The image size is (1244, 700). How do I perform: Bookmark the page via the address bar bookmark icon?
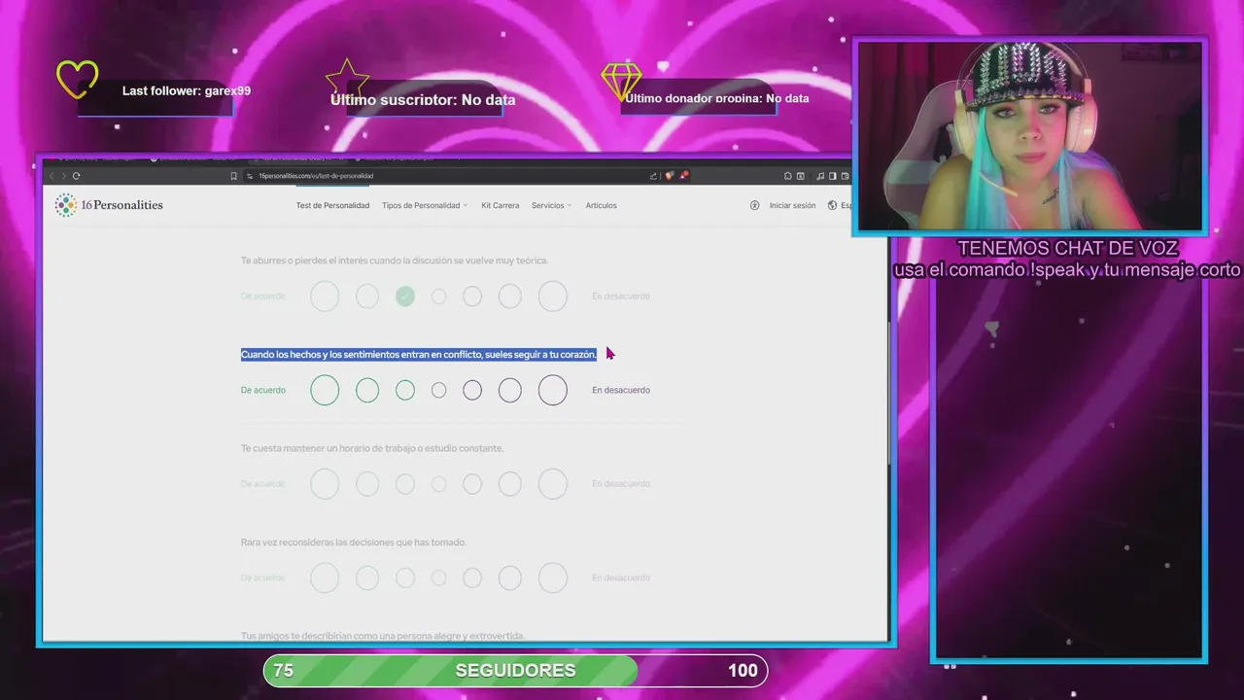(233, 176)
